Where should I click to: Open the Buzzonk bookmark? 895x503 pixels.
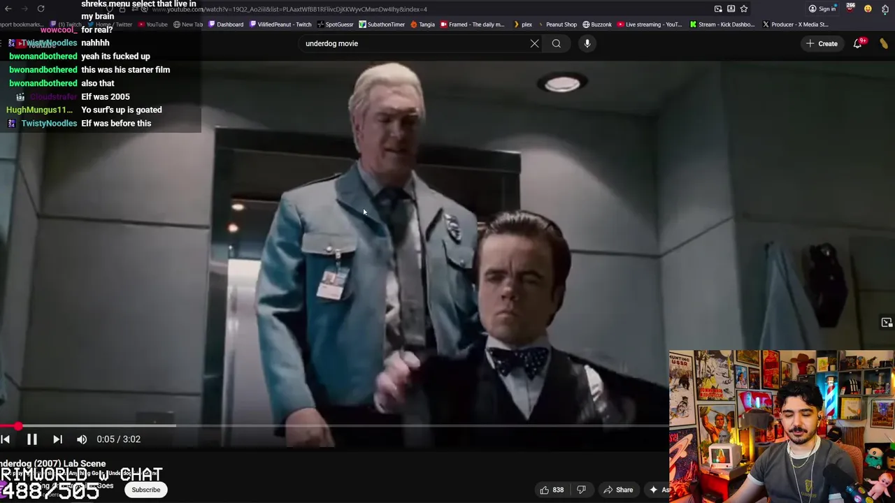(x=597, y=24)
